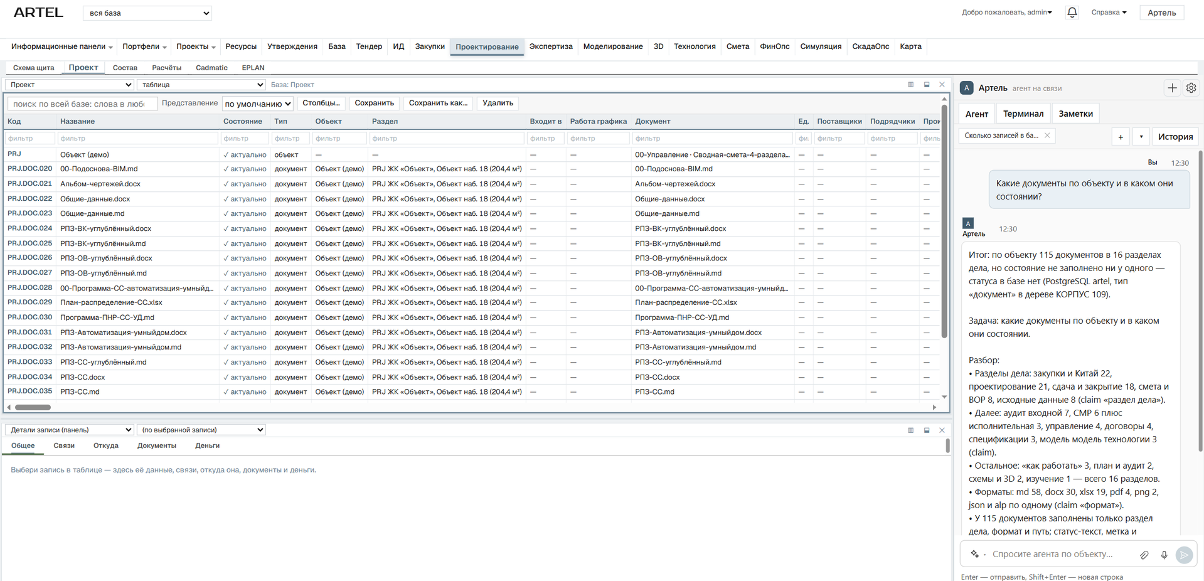Viewport: 1204px width, 581px height.
Task: Switch to the Экспертиза menu item
Action: coord(551,46)
